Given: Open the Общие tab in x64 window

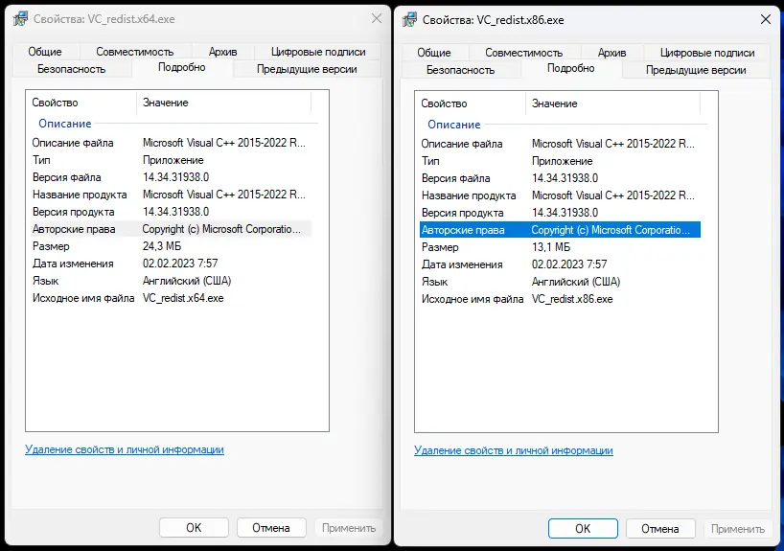Looking at the screenshot, I should coord(45,52).
